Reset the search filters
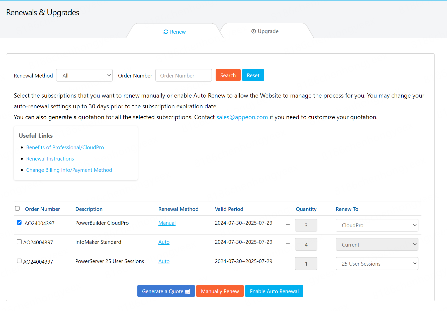 (253, 75)
